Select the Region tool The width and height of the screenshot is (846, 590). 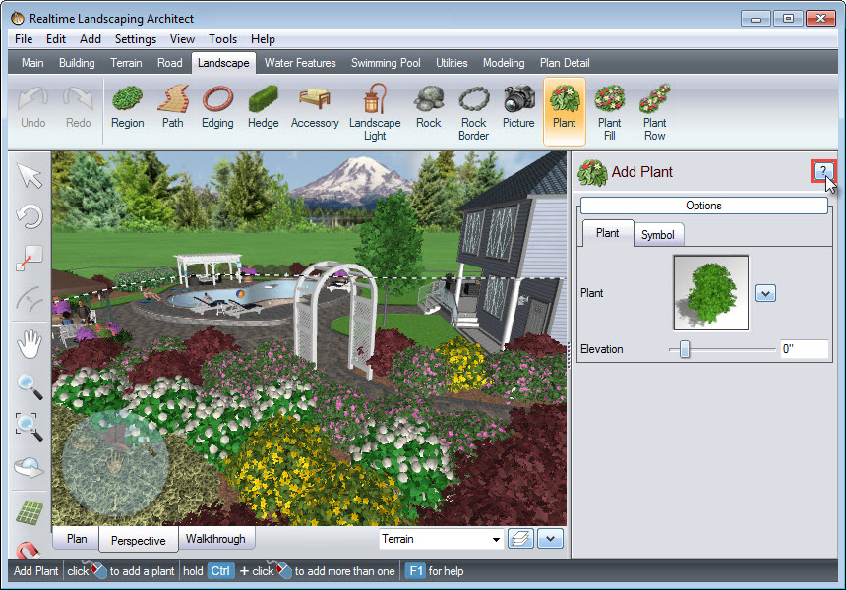point(127,108)
